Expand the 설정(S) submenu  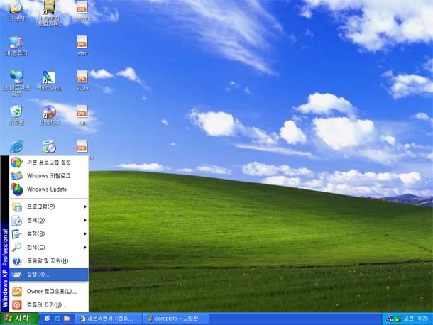pos(49,234)
